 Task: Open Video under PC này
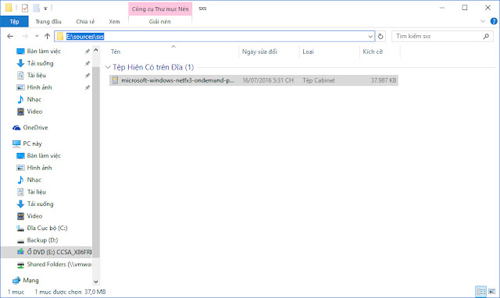(x=34, y=216)
